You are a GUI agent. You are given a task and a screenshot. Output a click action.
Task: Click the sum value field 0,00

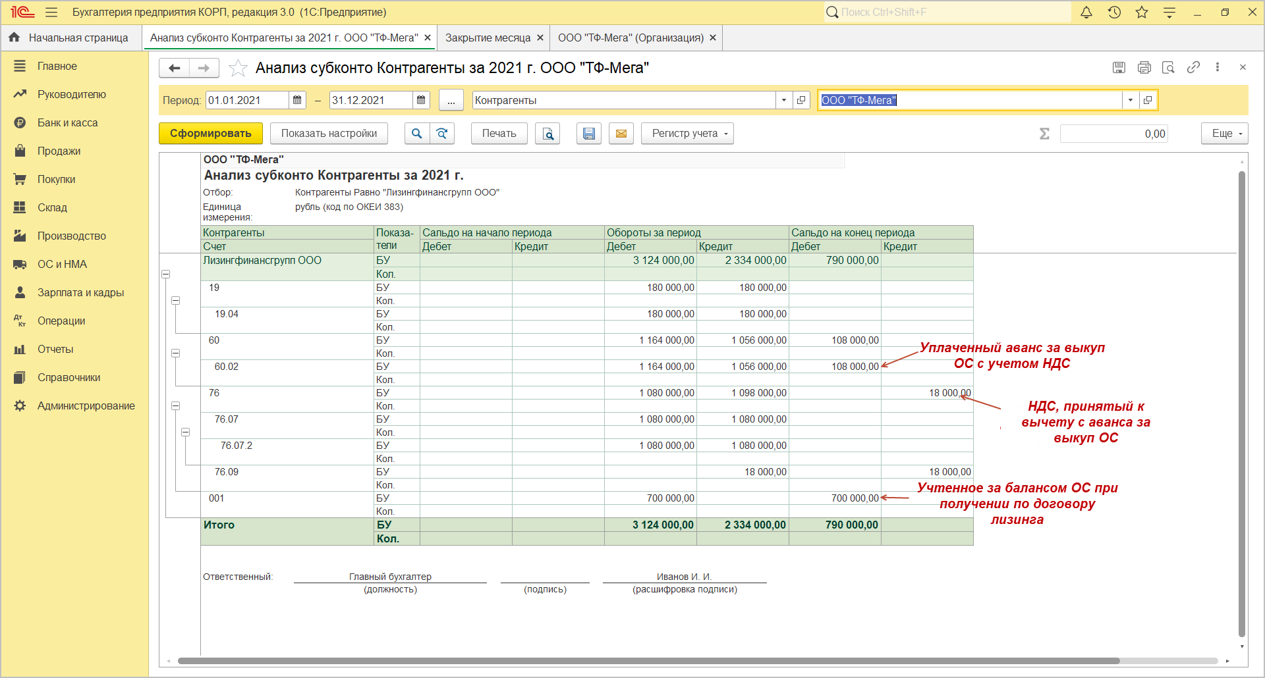1114,134
